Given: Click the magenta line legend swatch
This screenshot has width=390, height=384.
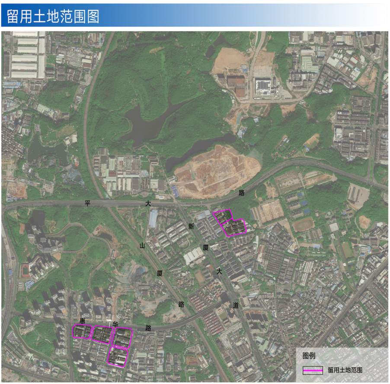Looking at the screenshot, I should 313,370.
